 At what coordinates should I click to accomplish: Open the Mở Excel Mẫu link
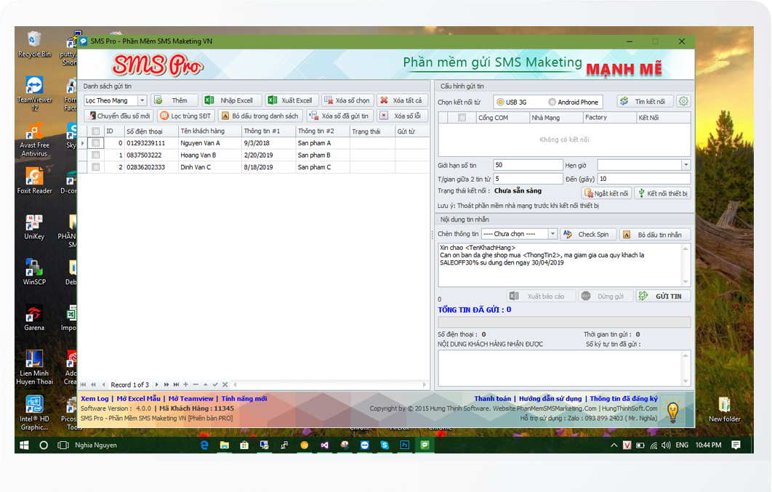tap(138, 398)
